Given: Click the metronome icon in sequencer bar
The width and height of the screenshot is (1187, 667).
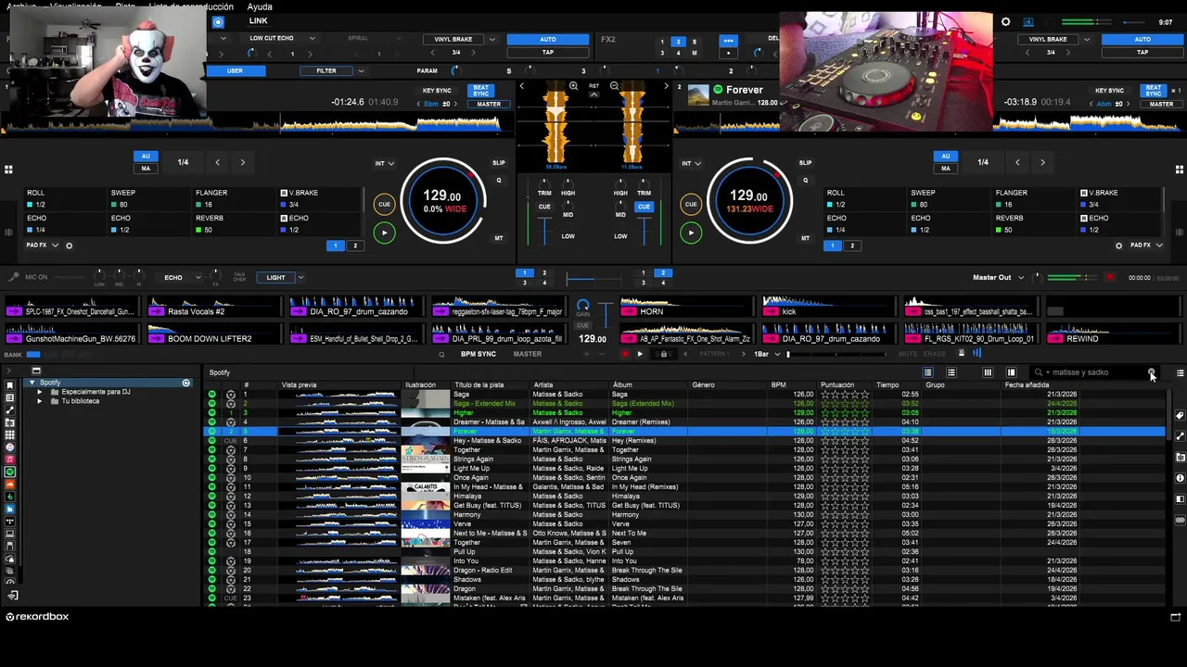Looking at the screenshot, I should click(x=961, y=353).
